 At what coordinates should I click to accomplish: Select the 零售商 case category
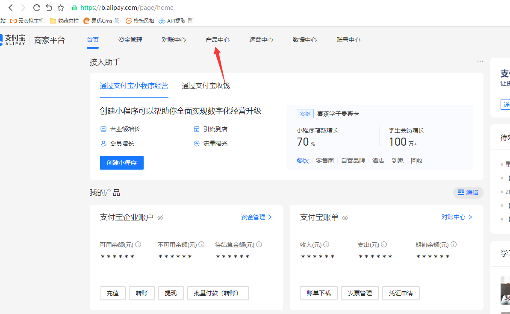[325, 161]
